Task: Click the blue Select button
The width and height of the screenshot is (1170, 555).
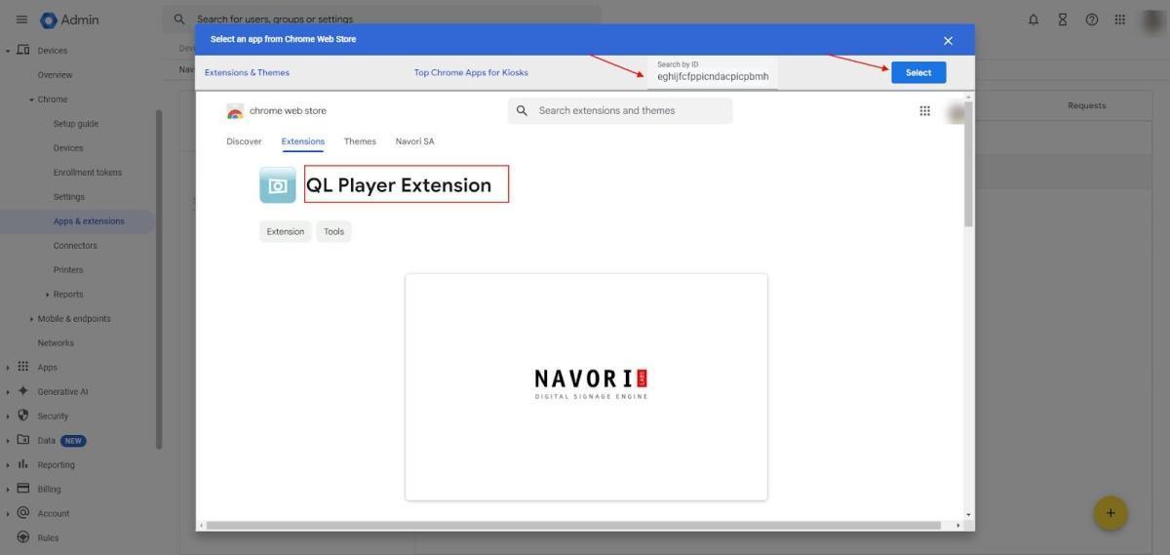Action: coord(918,72)
